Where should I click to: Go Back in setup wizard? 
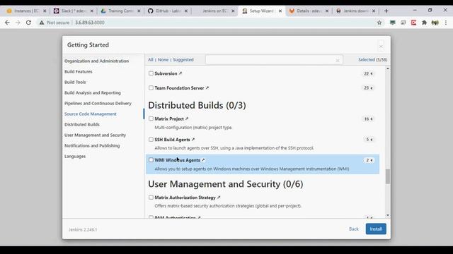pyautogui.click(x=354, y=229)
